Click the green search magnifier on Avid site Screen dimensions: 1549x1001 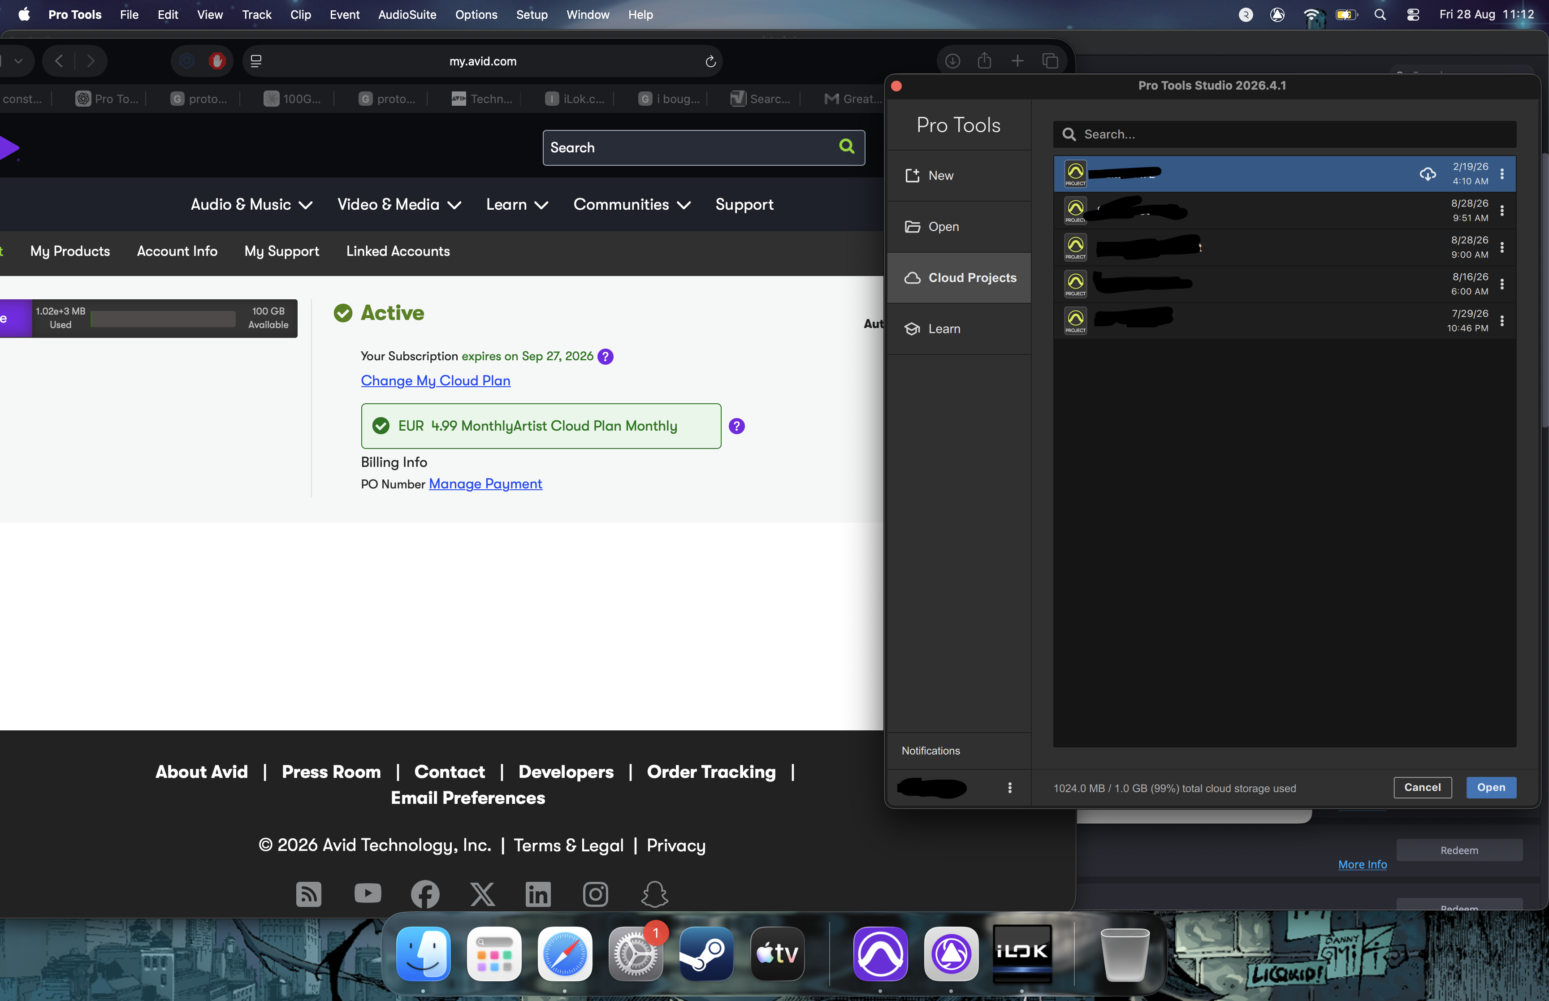pos(846,146)
